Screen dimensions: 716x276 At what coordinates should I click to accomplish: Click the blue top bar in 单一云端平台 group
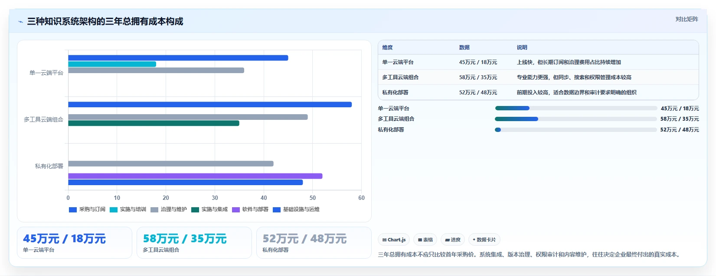coord(178,58)
